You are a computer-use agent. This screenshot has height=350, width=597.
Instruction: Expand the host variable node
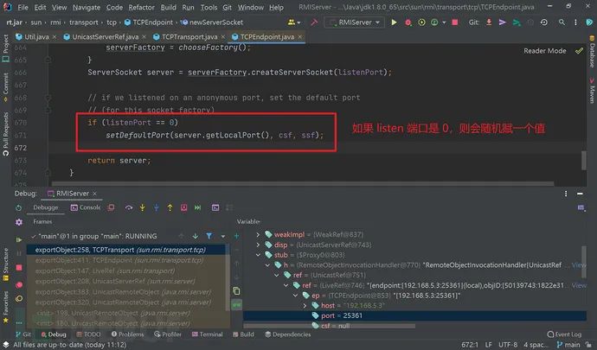tap(305, 305)
